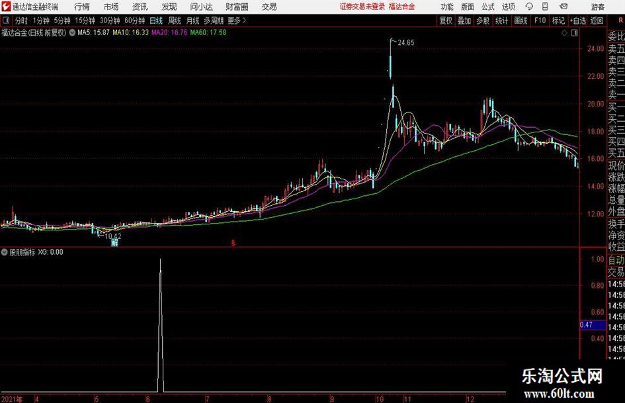Screen dimensions: 625x403
Task: Expand the 更多 periods chevron
Action: pyautogui.click(x=244, y=21)
